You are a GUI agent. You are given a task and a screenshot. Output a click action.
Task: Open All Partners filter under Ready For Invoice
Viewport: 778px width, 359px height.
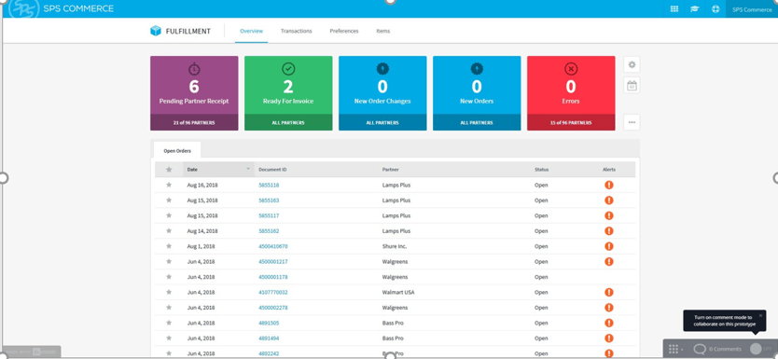(288, 122)
